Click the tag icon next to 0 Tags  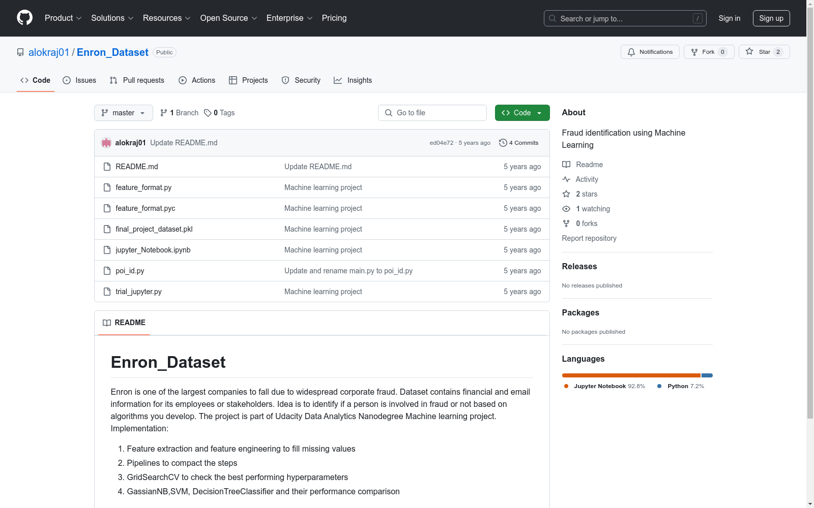click(208, 113)
